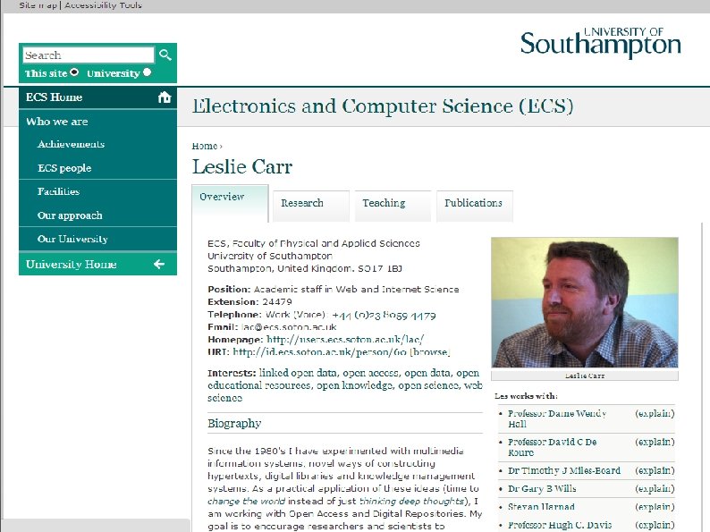This screenshot has width=710, height=532.
Task: Open 'Who we are' sidebar item
Action: pos(97,122)
